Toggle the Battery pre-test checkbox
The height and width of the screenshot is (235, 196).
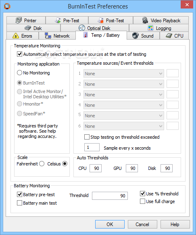coord(20,195)
